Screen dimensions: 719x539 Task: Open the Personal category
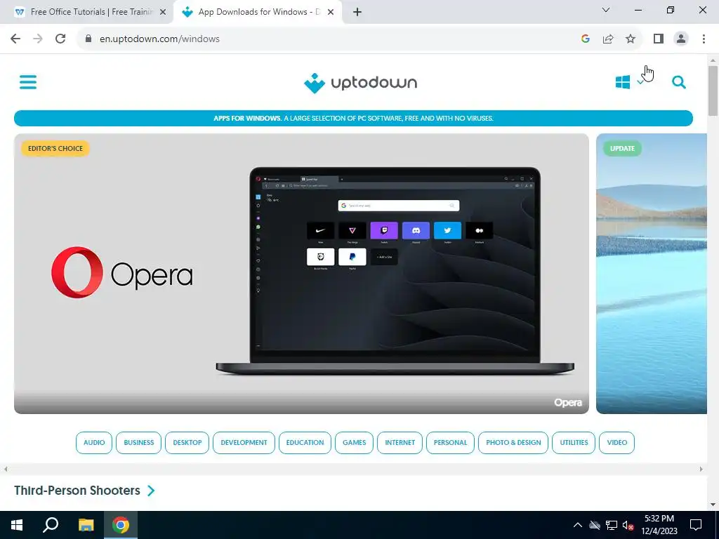450,443
